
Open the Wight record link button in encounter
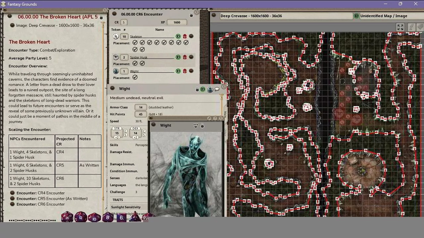pos(191,71)
